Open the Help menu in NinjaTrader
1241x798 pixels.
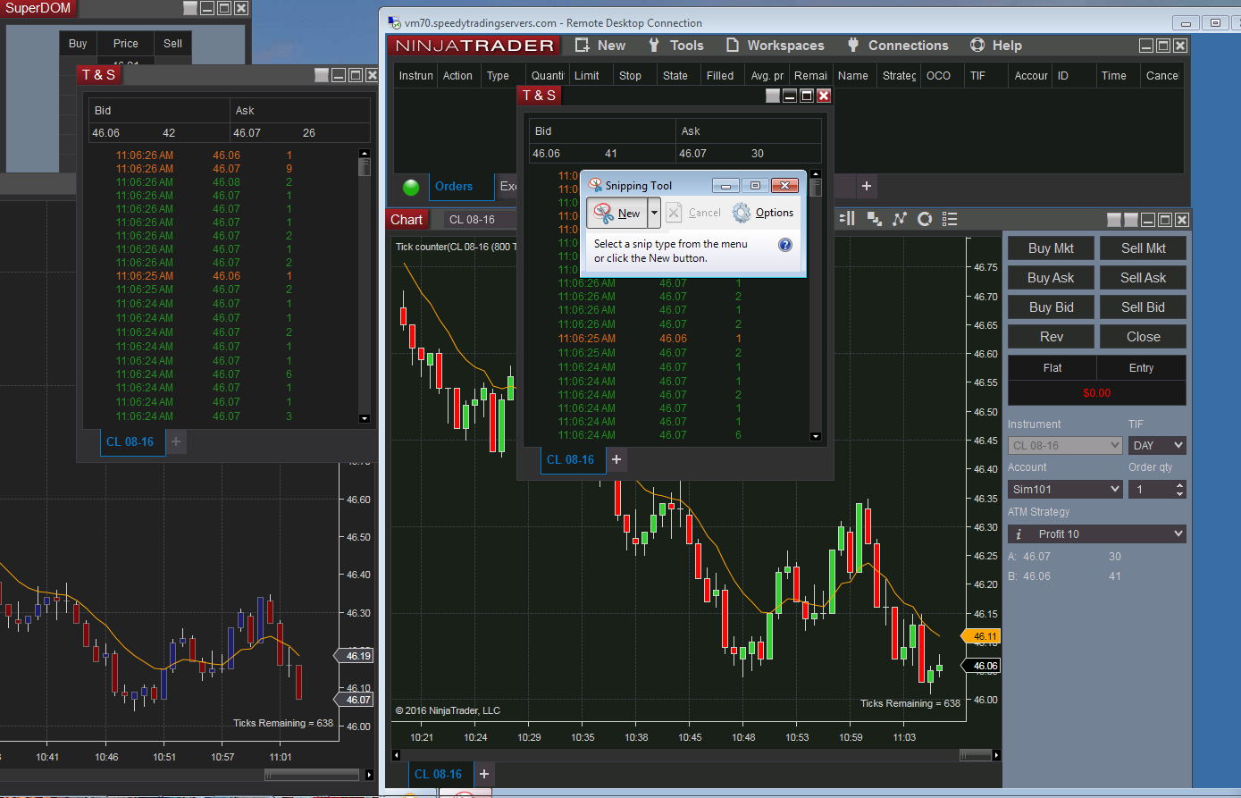(995, 46)
